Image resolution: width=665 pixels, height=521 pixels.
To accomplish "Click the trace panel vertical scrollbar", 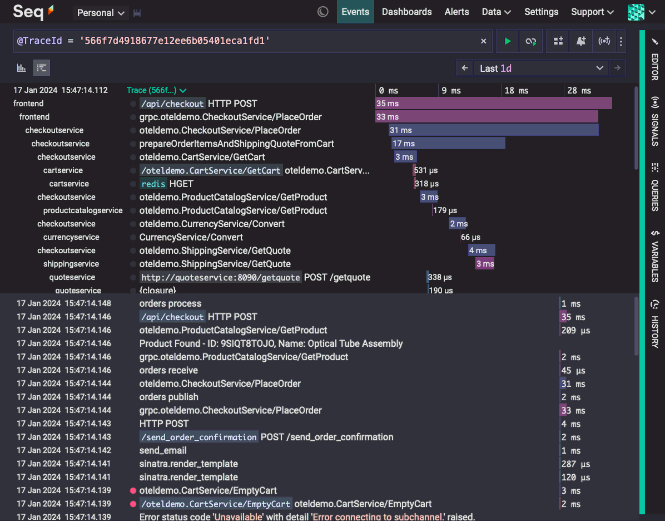I will (x=636, y=127).
